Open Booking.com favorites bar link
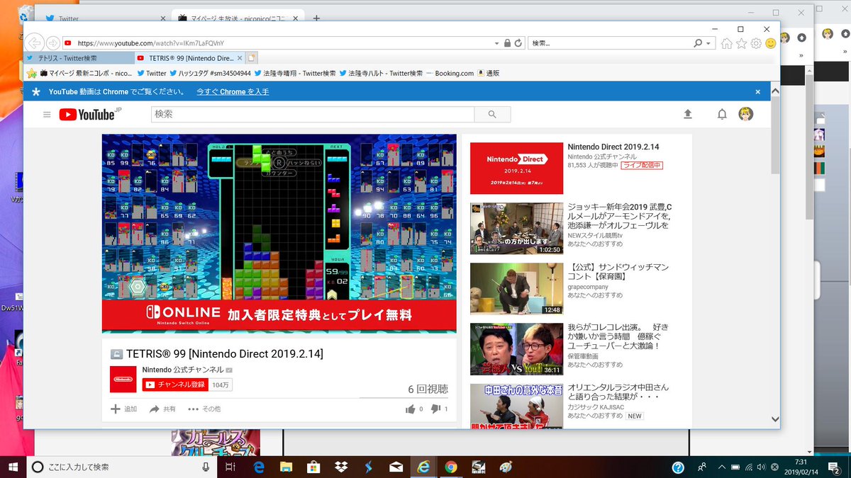This screenshot has width=851, height=478. (450, 73)
